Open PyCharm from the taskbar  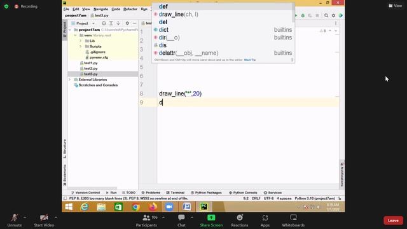(x=204, y=207)
